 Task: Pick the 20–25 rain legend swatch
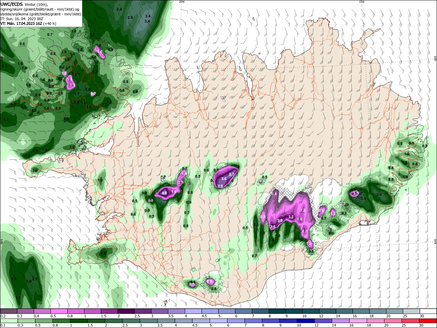pyautogui.click(x=393, y=321)
